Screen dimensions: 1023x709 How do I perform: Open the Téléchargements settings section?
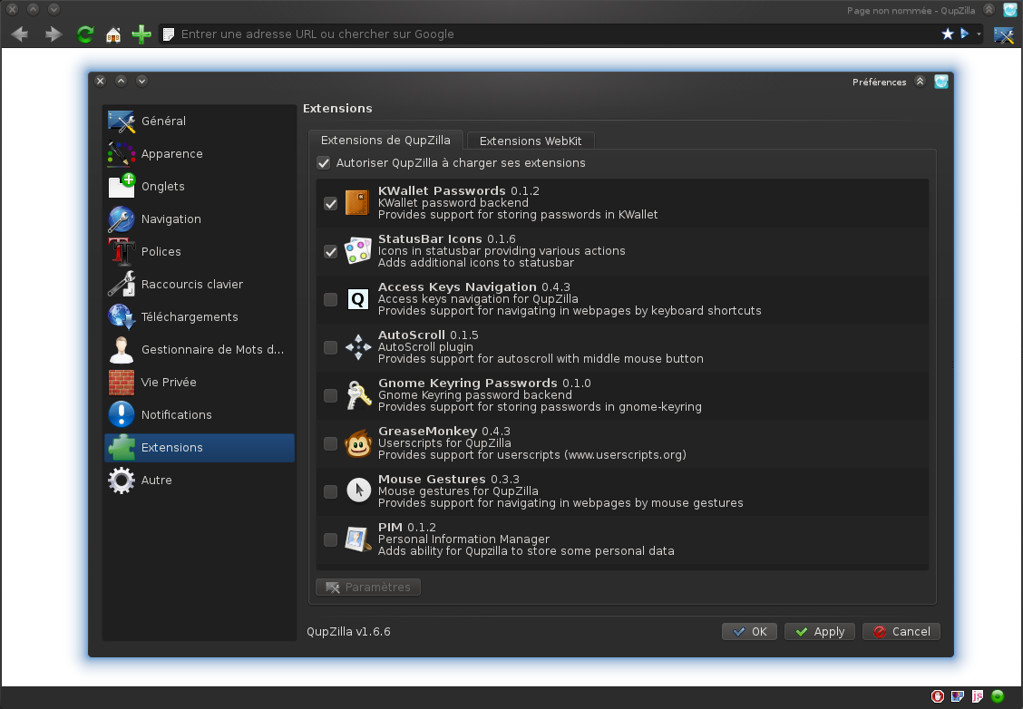[x=200, y=317]
